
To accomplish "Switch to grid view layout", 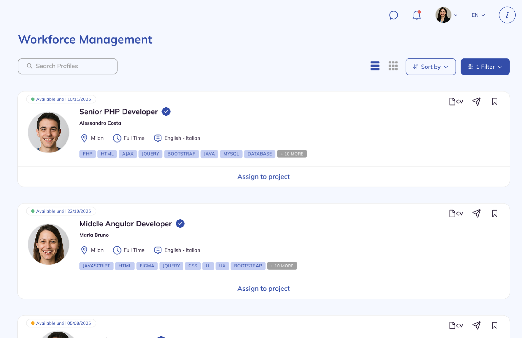I will (393, 66).
